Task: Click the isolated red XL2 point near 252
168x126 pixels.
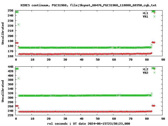Action: coord(18,108)
